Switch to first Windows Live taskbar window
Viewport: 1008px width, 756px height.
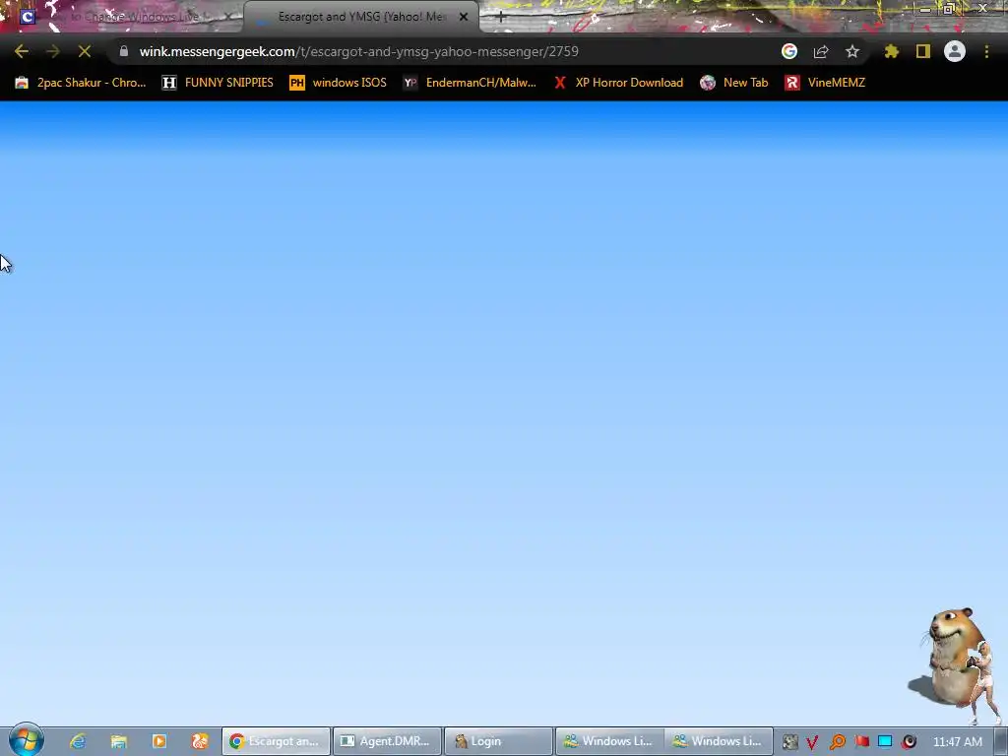(x=609, y=741)
